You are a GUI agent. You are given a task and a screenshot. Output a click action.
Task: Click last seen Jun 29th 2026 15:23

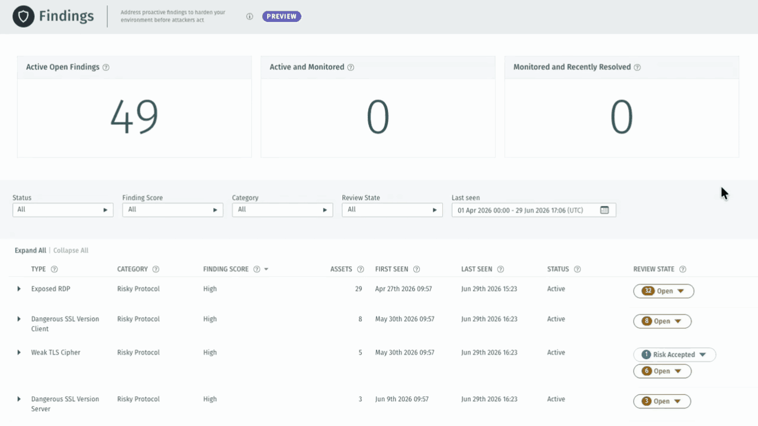(x=489, y=289)
